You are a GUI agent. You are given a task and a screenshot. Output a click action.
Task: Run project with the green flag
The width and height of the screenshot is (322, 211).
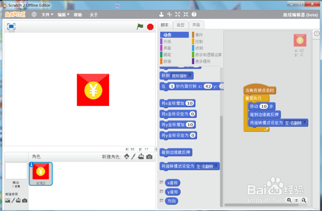140,27
